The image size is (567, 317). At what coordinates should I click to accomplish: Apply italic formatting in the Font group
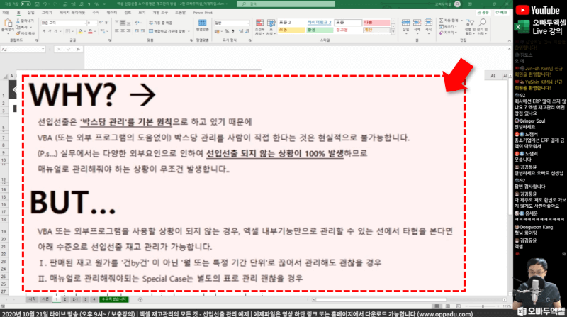(50, 31)
